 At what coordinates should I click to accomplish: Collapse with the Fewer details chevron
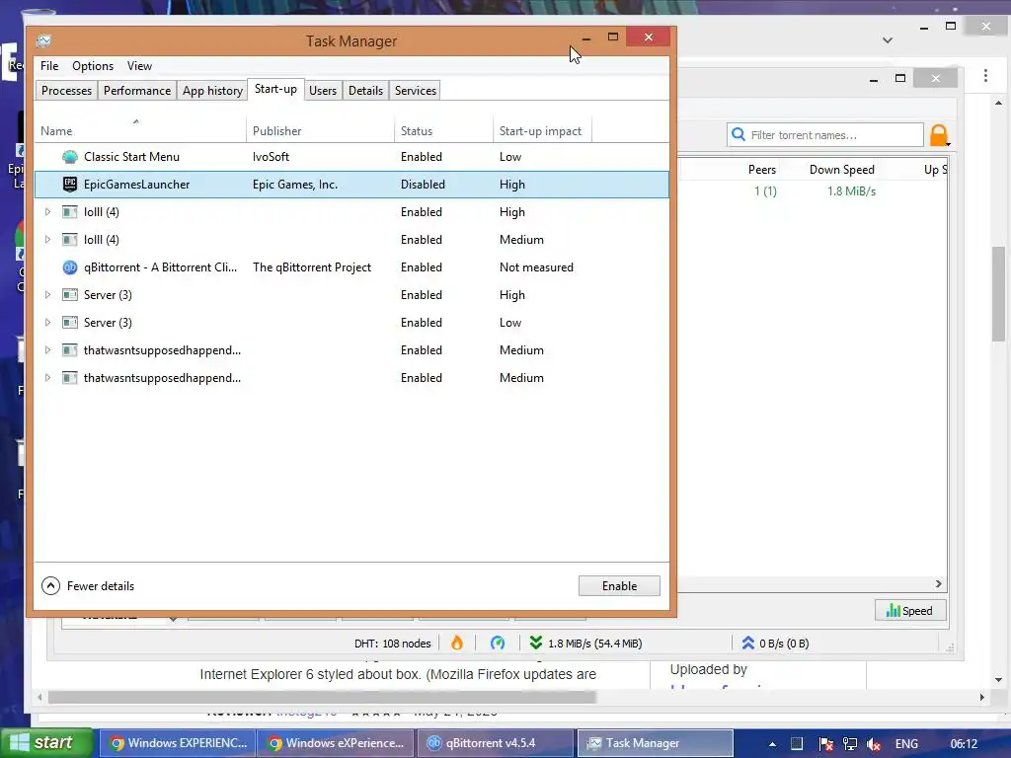click(50, 585)
